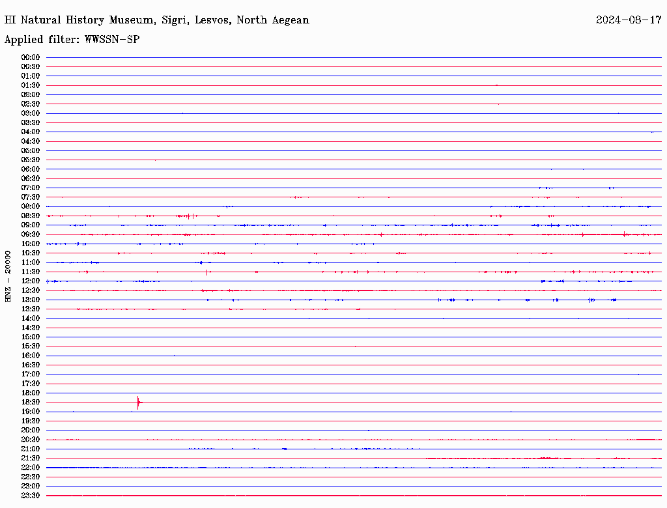The width and height of the screenshot is (667, 508).
Task: Click the date 2024-08-17
Action: [x=629, y=20]
